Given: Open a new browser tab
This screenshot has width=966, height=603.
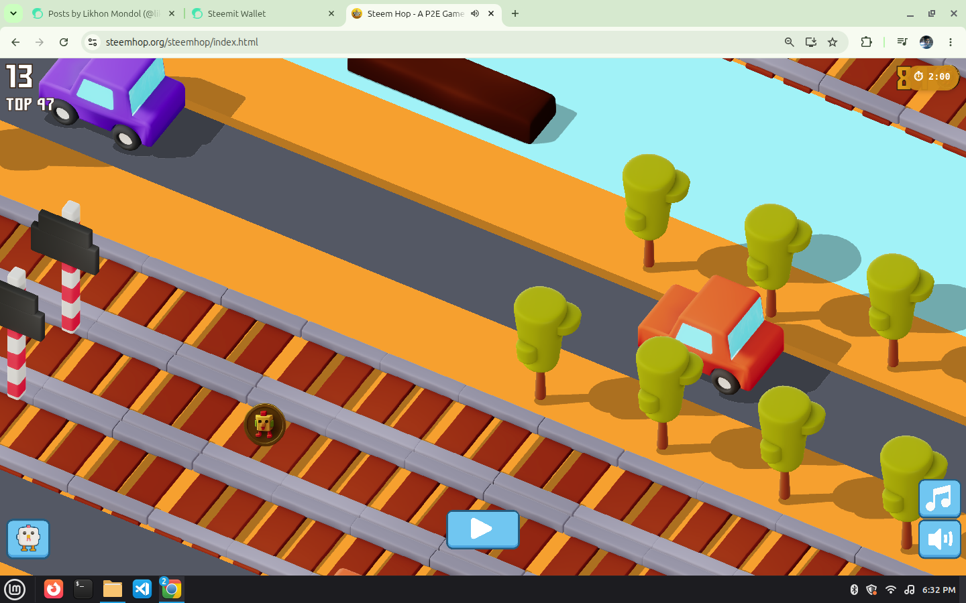Looking at the screenshot, I should coord(515,13).
